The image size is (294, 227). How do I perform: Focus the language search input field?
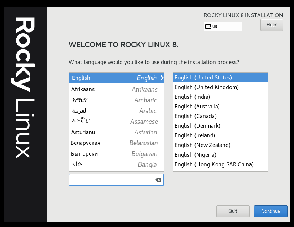coord(116,180)
